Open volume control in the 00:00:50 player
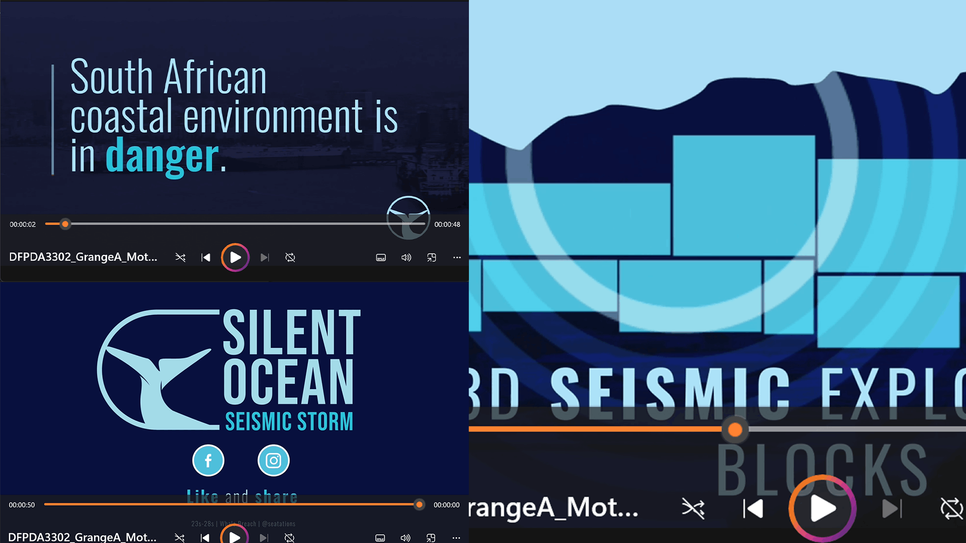Viewport: 966px width, 543px height. coord(405,537)
